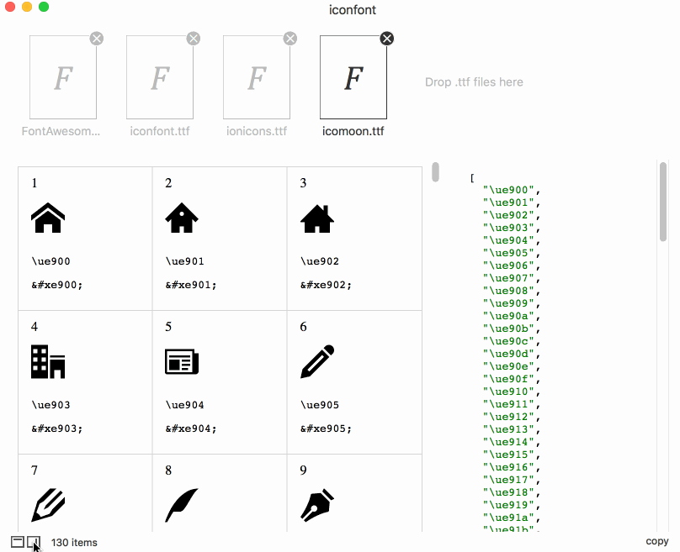Toggle the split pane layout view
Image resolution: width=680 pixels, height=552 pixels.
34,542
